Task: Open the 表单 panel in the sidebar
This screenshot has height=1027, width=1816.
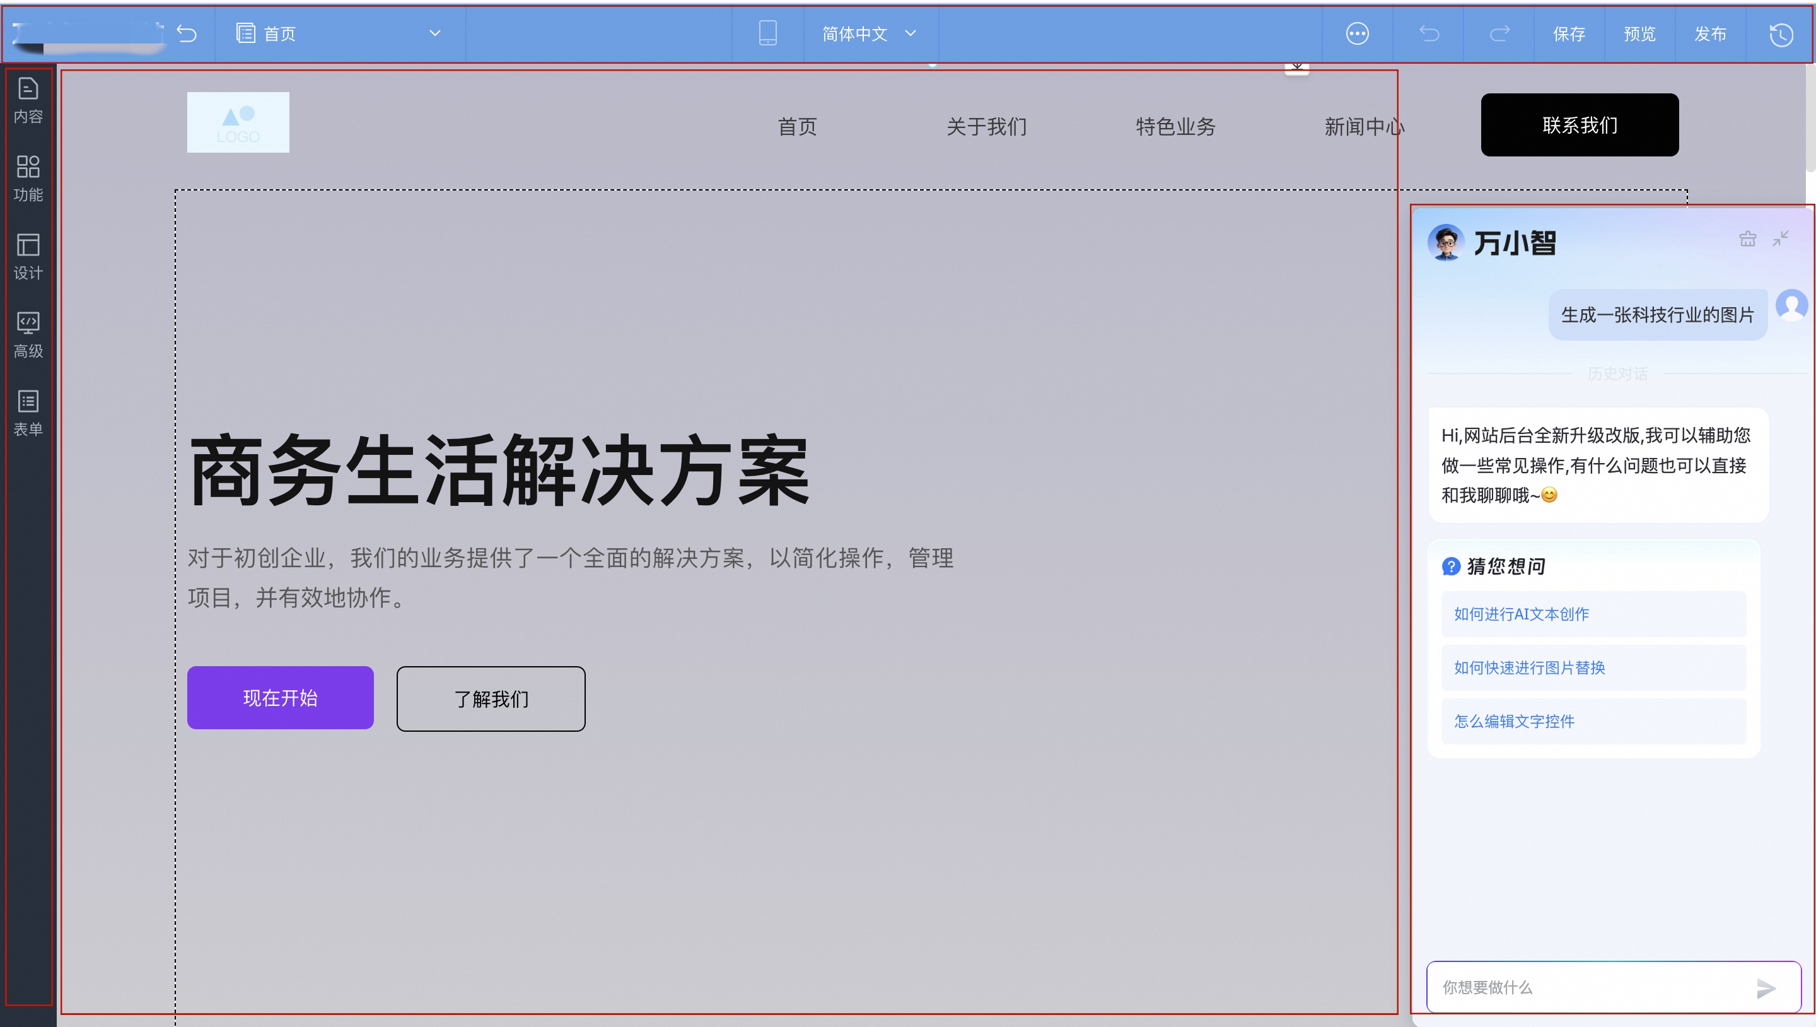Action: (28, 411)
